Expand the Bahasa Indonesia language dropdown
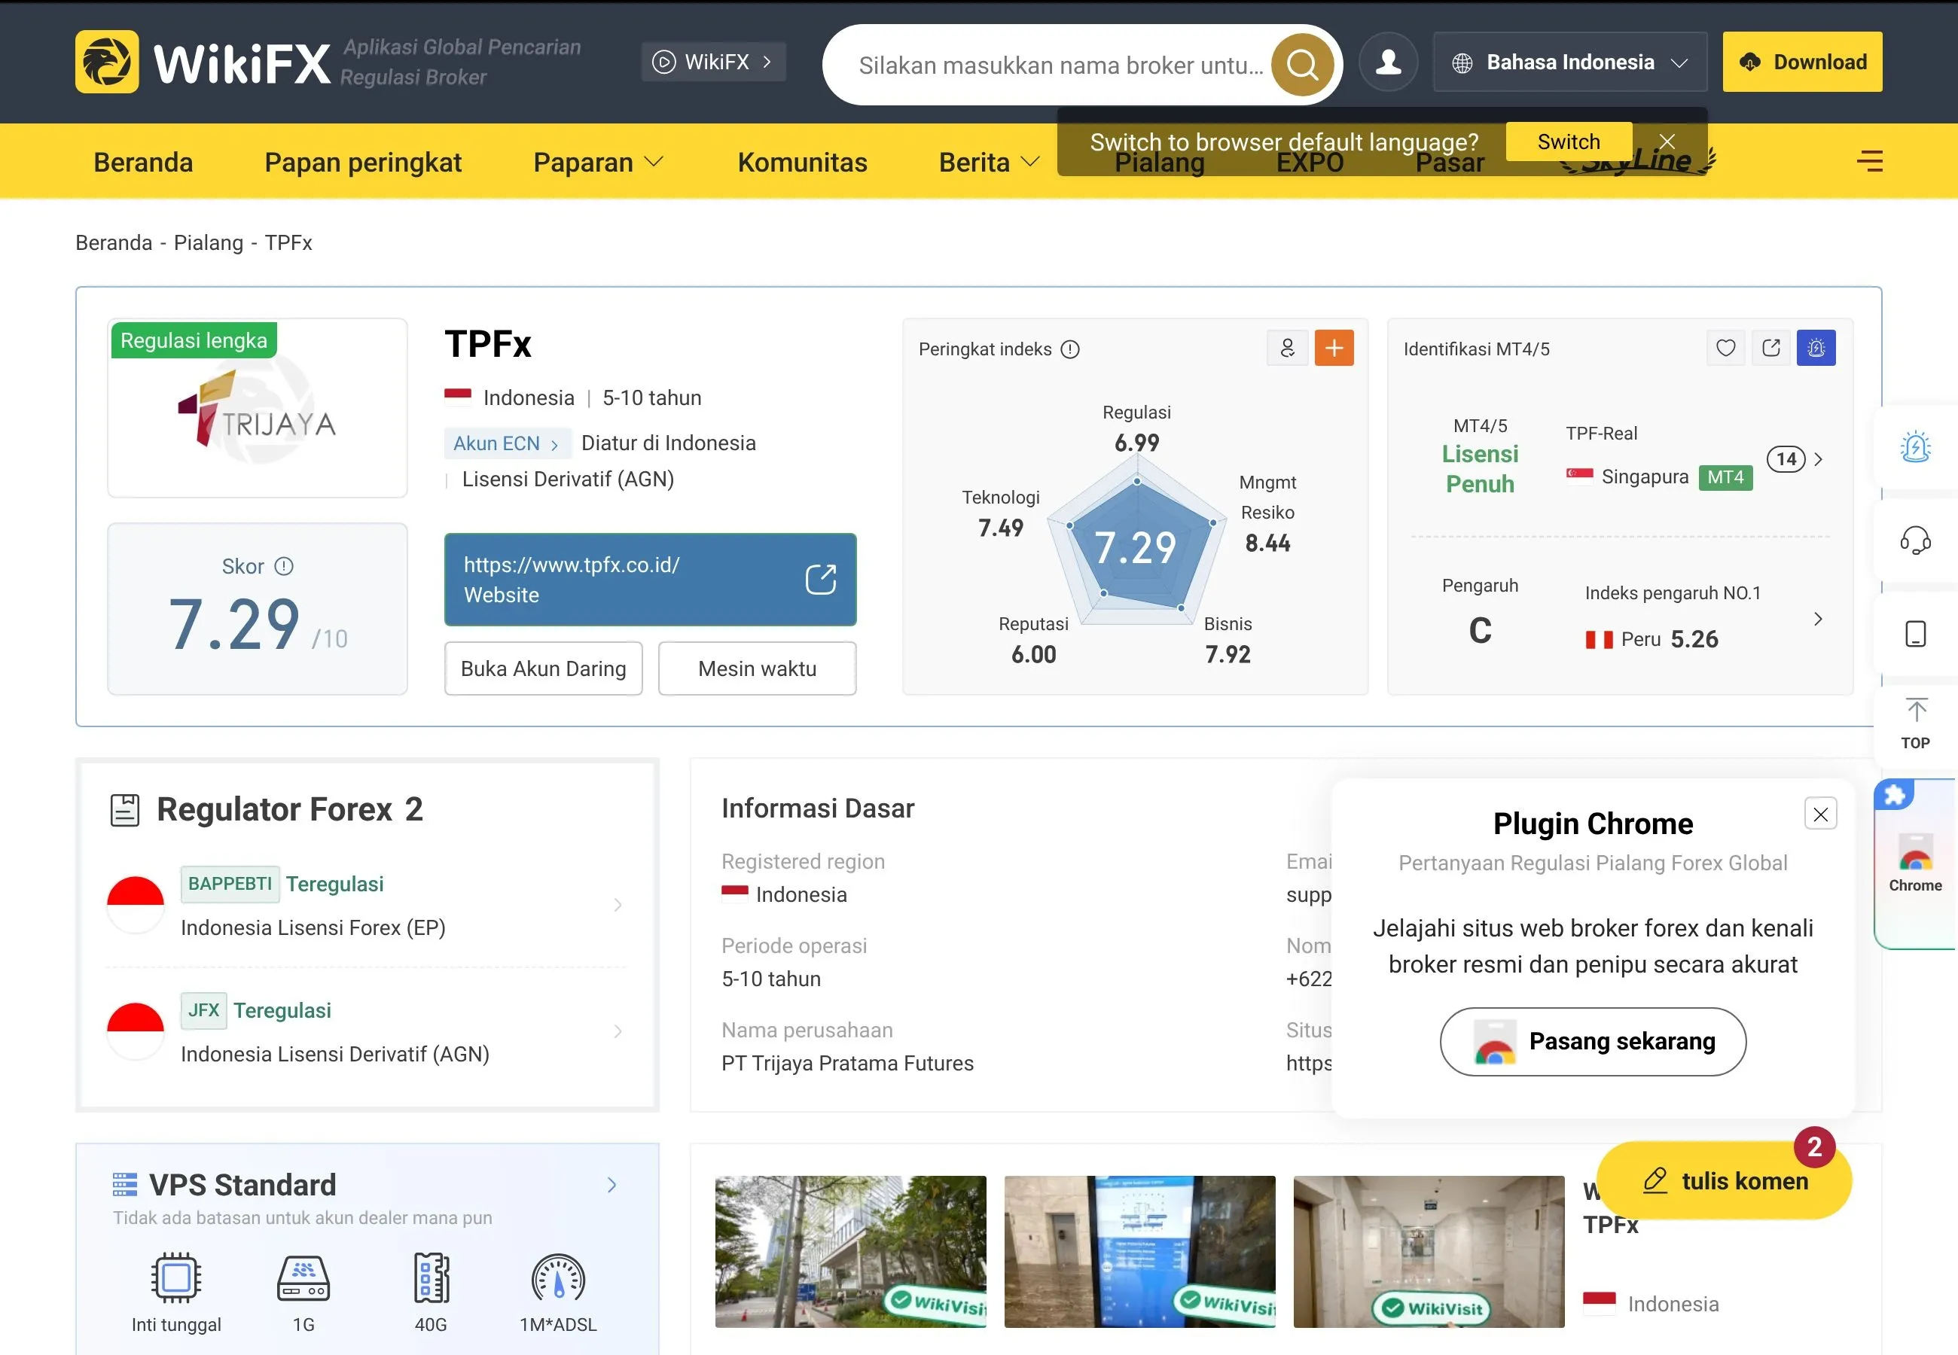 pyautogui.click(x=1570, y=62)
